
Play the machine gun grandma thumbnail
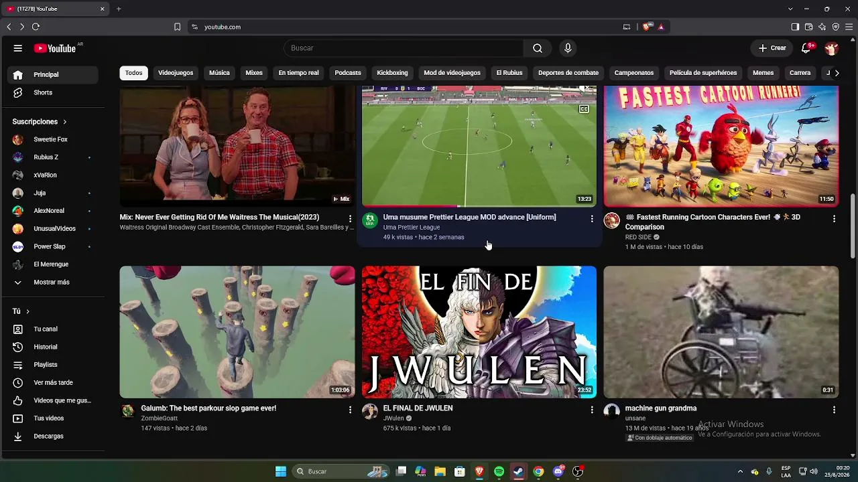721,332
